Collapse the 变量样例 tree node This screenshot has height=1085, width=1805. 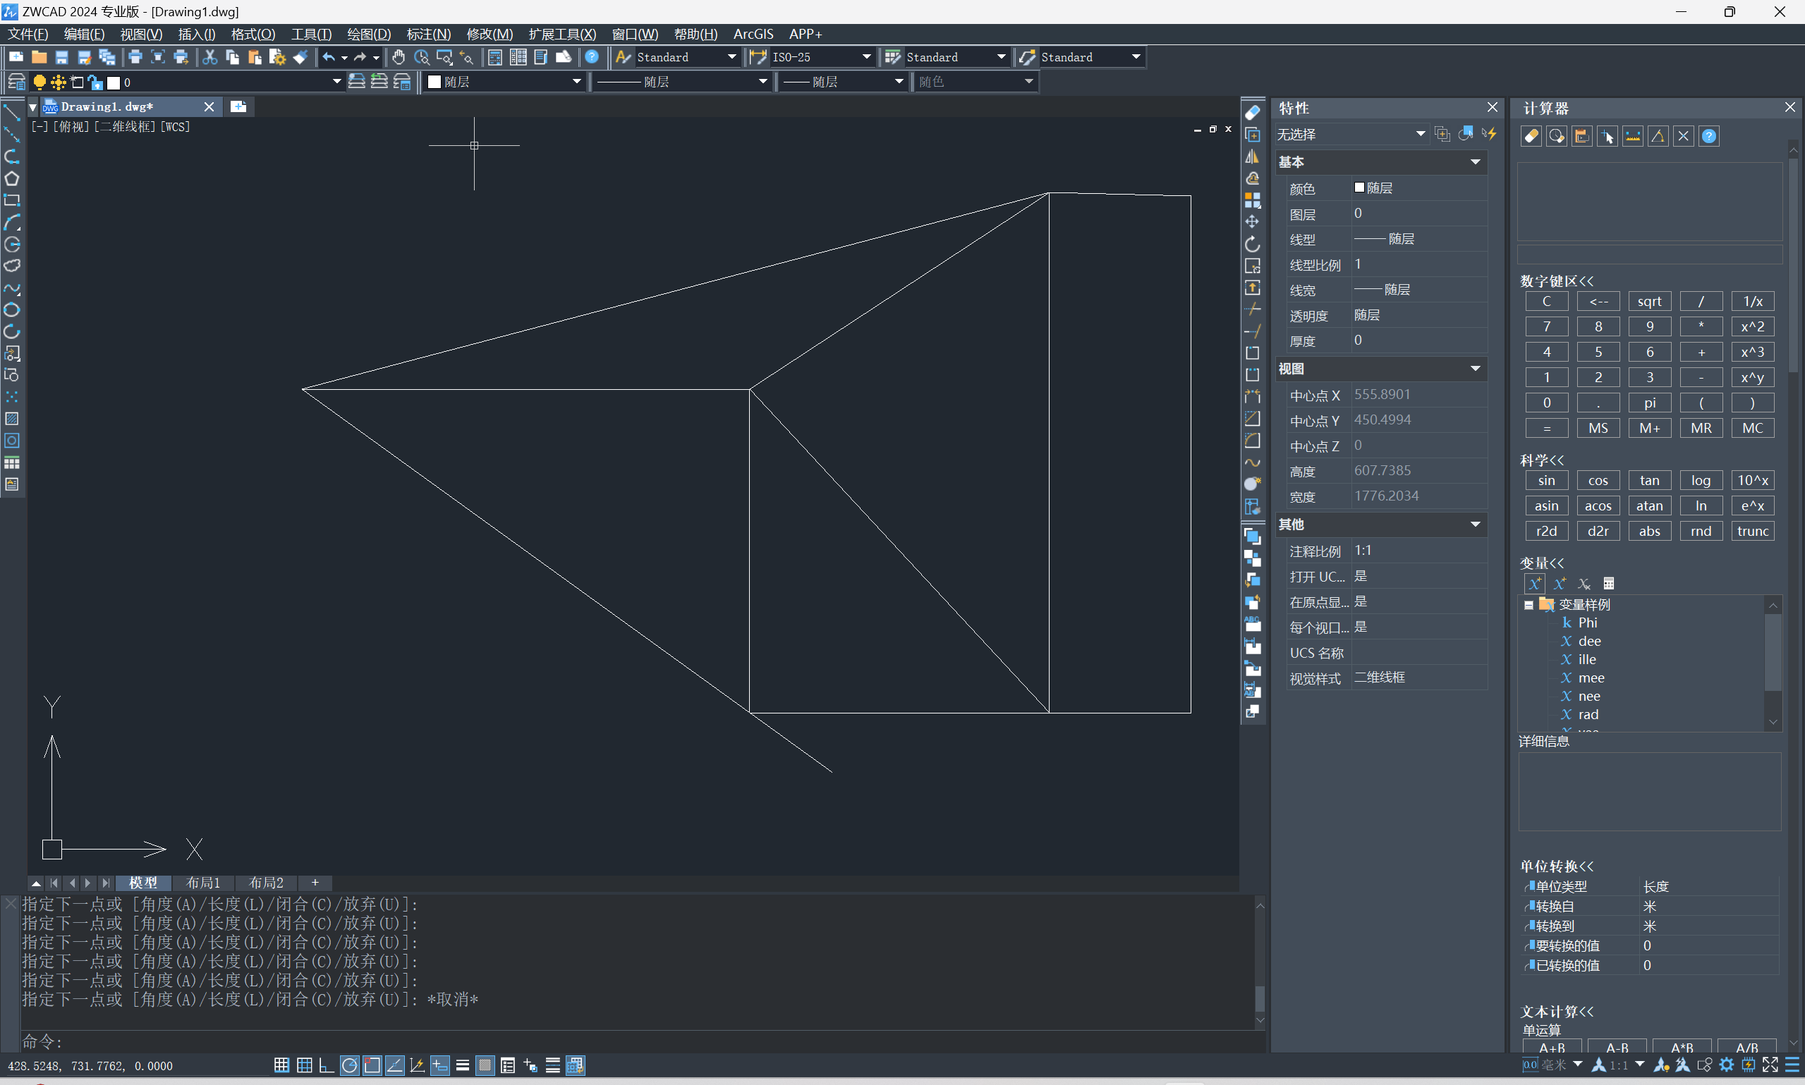[x=1529, y=605]
